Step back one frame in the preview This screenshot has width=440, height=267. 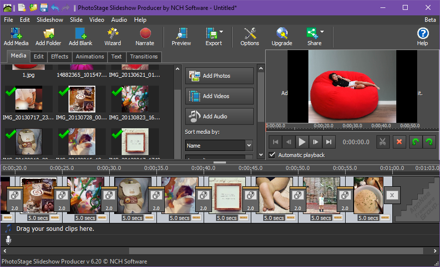pyautogui.click(x=289, y=142)
